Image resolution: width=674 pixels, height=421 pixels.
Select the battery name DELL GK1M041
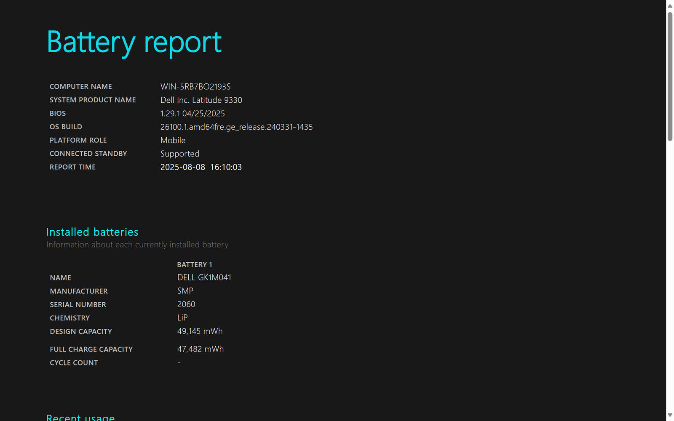(204, 278)
